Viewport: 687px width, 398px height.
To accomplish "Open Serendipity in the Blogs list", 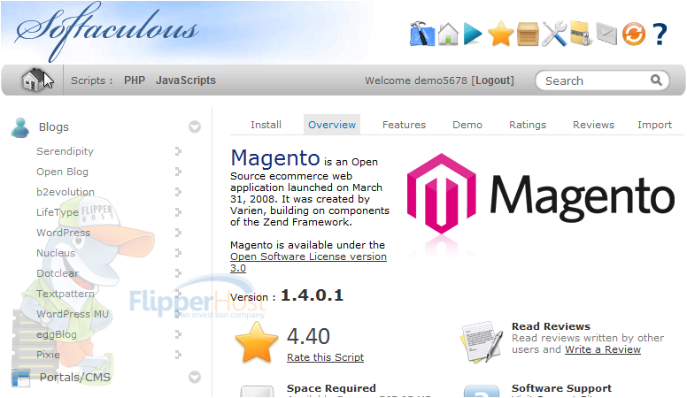I will (65, 151).
